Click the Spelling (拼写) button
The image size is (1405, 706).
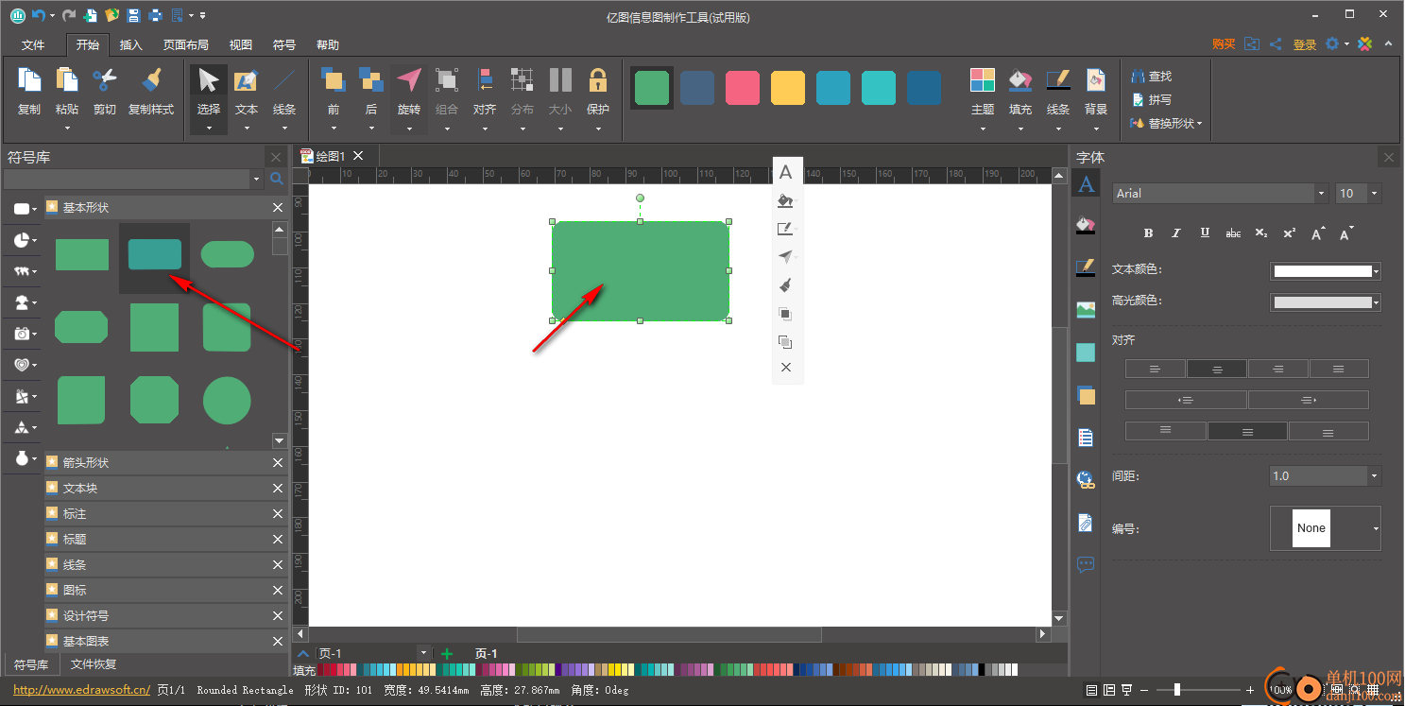(x=1152, y=100)
